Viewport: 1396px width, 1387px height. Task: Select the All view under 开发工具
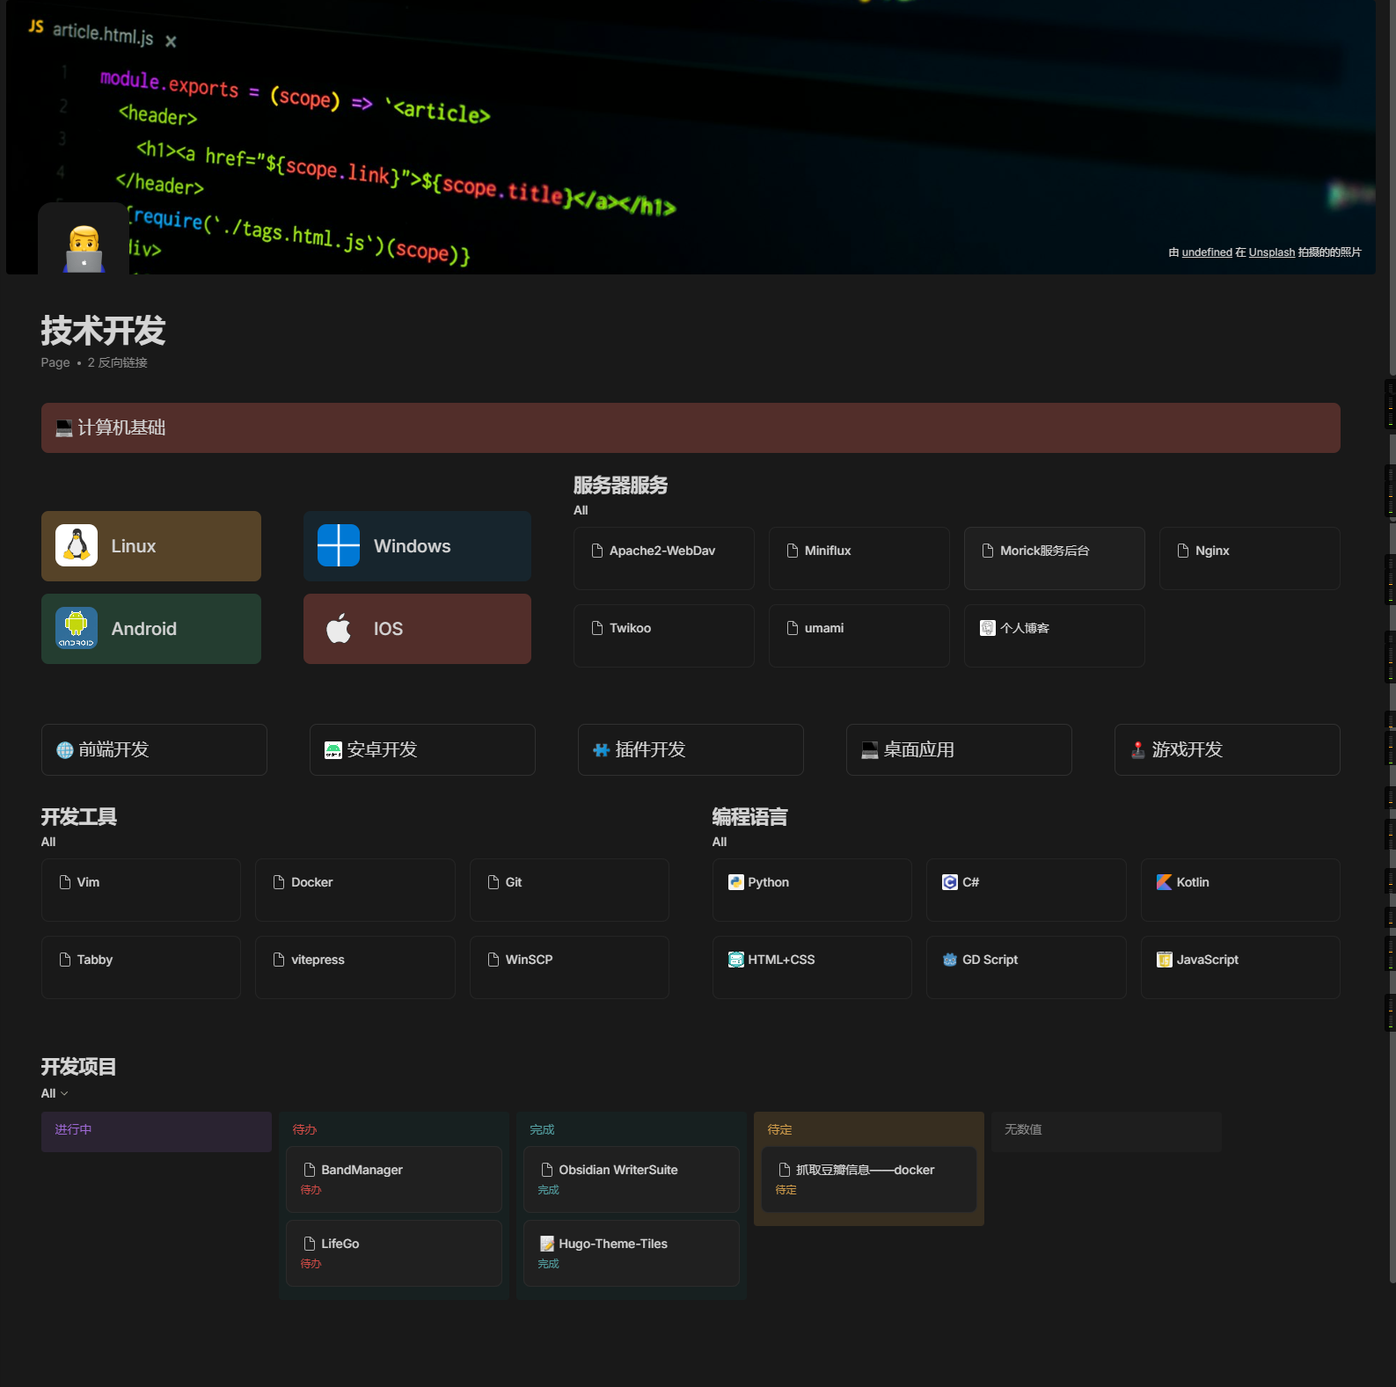click(x=48, y=842)
